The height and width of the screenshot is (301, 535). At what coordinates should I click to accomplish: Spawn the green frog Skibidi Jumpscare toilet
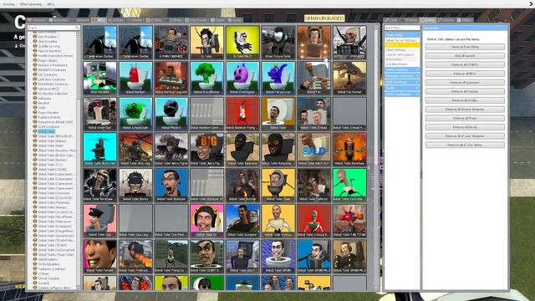[135, 114]
